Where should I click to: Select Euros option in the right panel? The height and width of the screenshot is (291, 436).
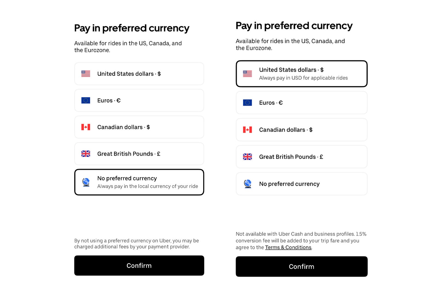pos(301,103)
